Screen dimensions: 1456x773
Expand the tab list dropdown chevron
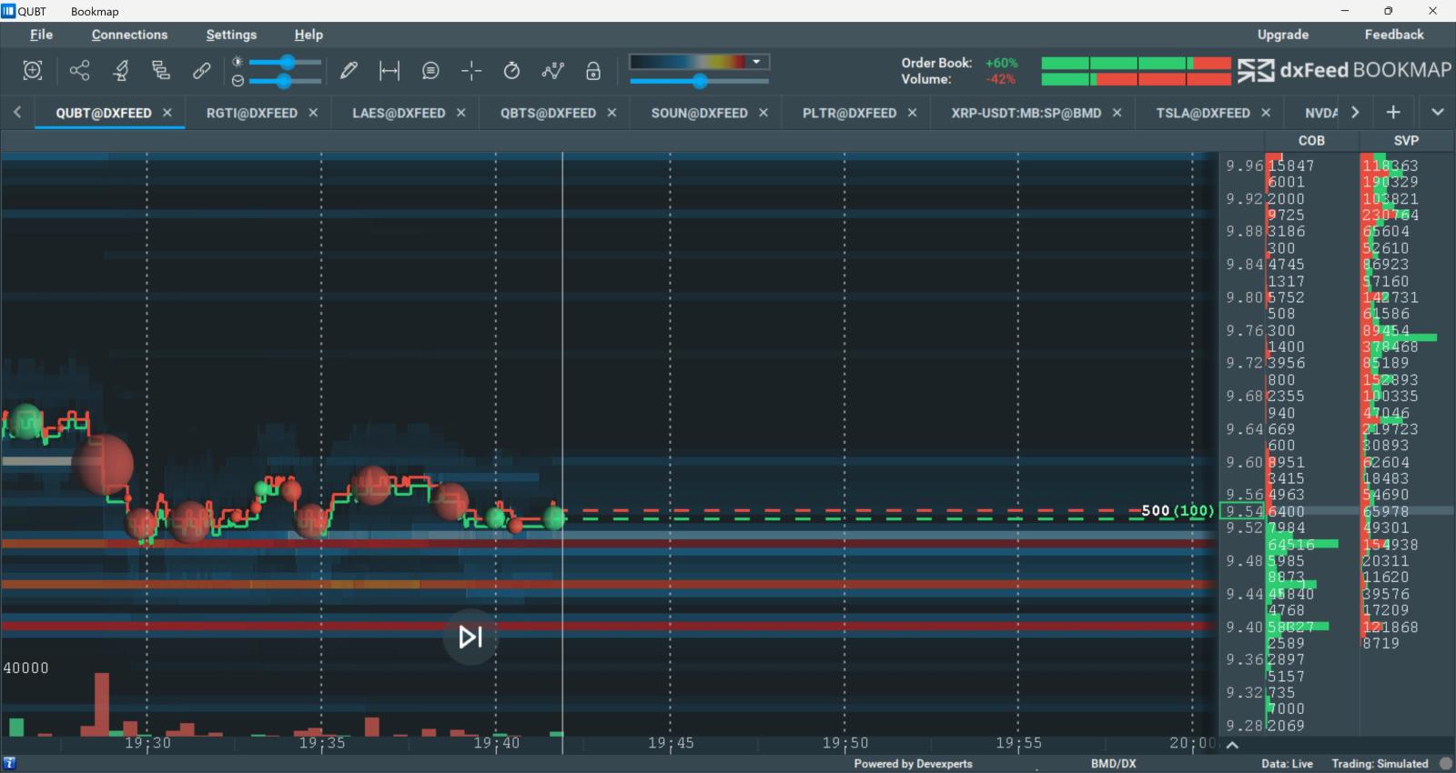[1438, 112]
